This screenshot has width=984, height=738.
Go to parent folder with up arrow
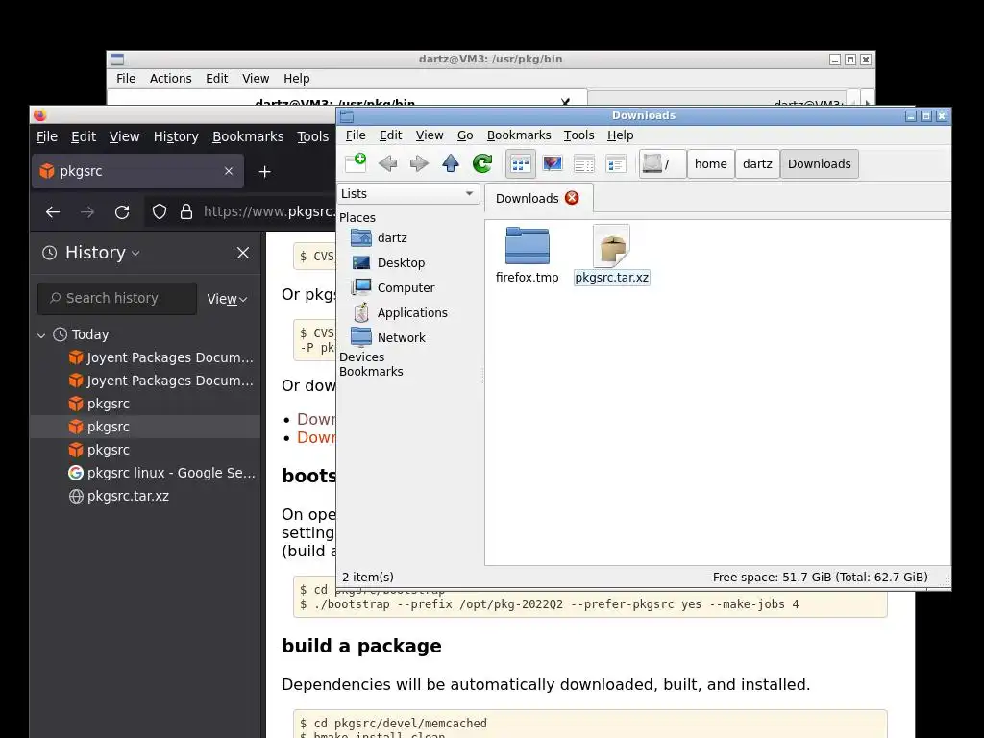coord(450,163)
